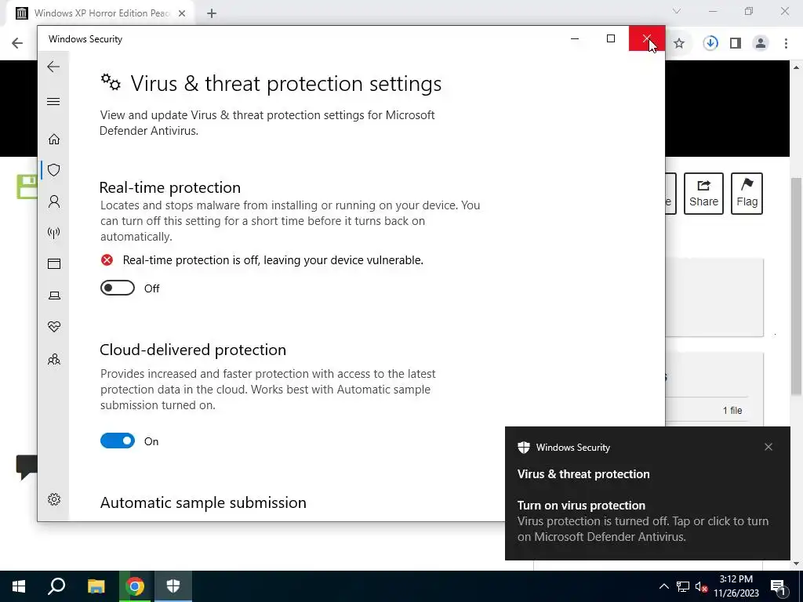
Task: Open Account protection person icon
Action: 54,201
